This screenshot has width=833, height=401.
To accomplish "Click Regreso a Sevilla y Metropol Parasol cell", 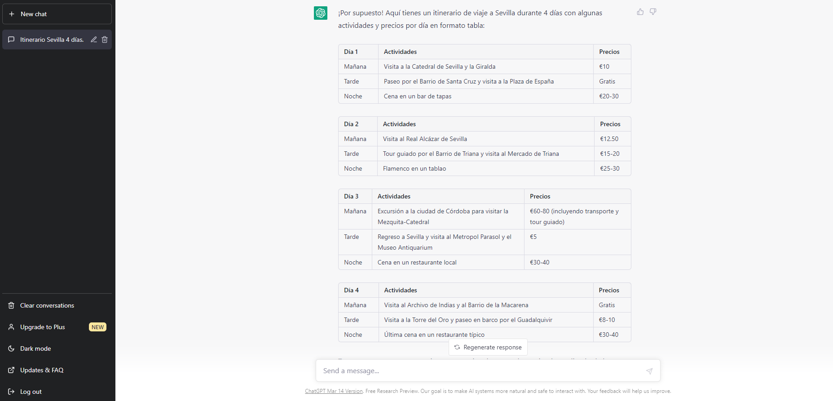I will tap(448, 242).
